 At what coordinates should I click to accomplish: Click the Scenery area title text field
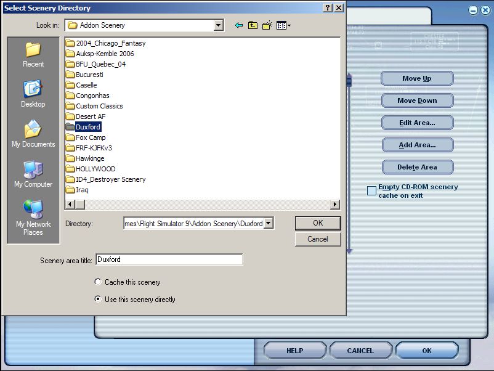click(x=169, y=260)
